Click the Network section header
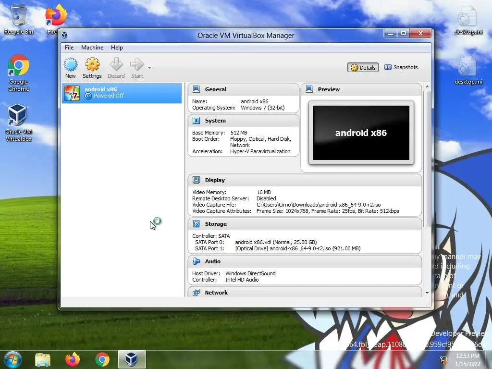Image resolution: width=492 pixels, height=369 pixels. pos(305,292)
